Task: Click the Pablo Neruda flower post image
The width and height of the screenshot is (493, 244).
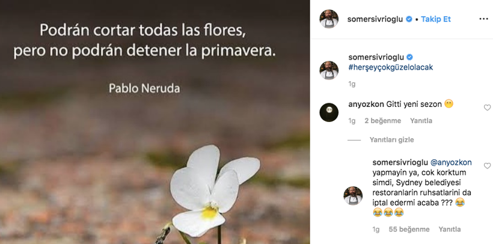Action: [155, 122]
